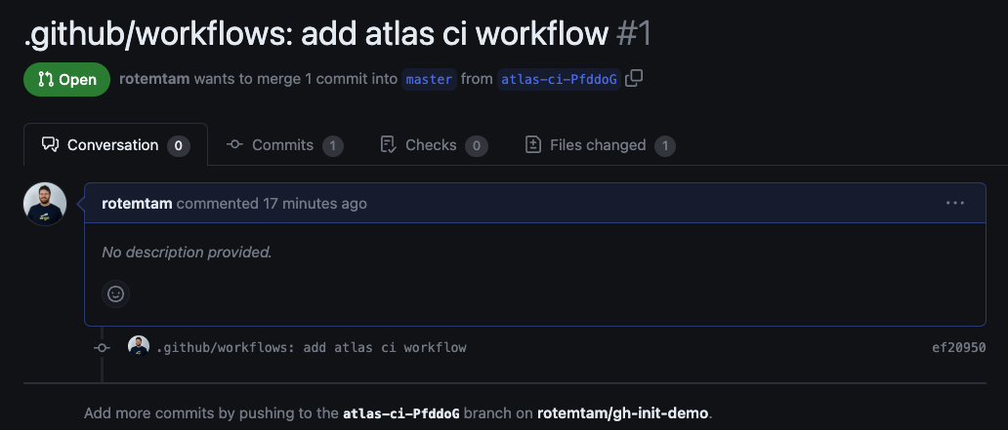Open the three-dot comment options menu
The image size is (1008, 430).
[x=954, y=204]
